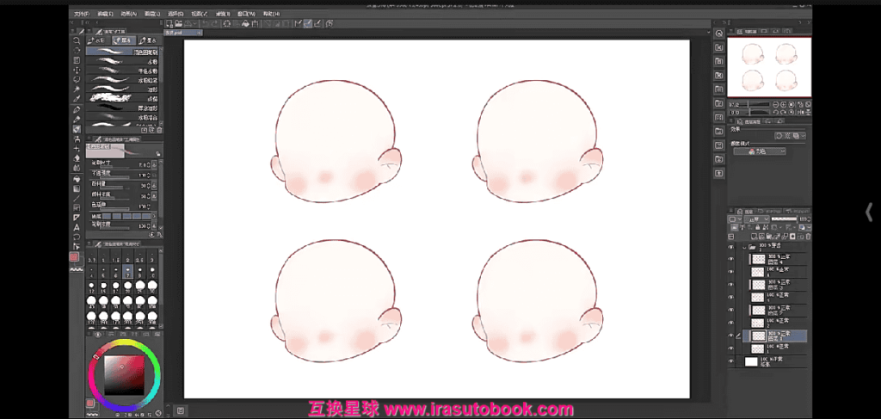Select the Balloon tool
This screenshot has height=419, width=881.
point(77,236)
